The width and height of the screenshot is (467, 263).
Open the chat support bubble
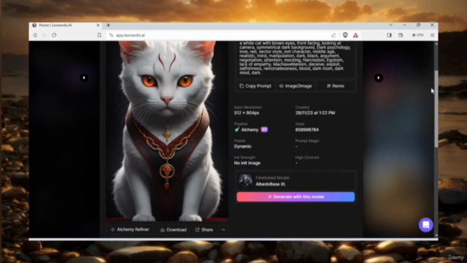(426, 224)
